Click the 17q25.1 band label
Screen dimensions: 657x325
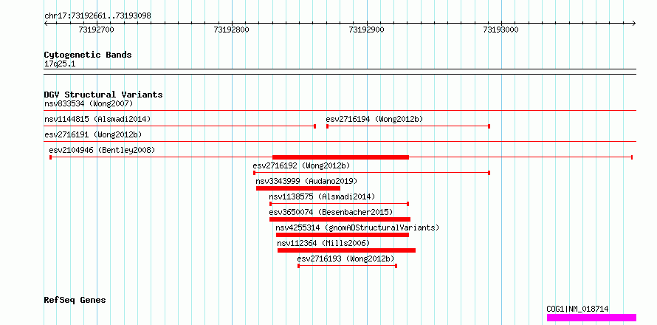[60, 64]
